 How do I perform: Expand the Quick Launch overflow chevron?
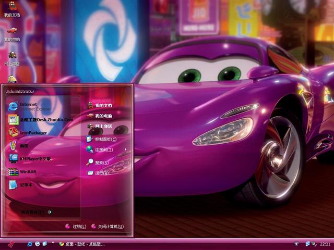52,243
